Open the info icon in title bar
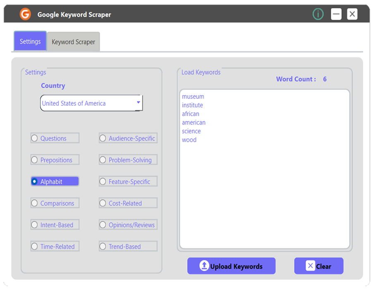Image resolution: width=372 pixels, height=290 pixels. point(318,14)
